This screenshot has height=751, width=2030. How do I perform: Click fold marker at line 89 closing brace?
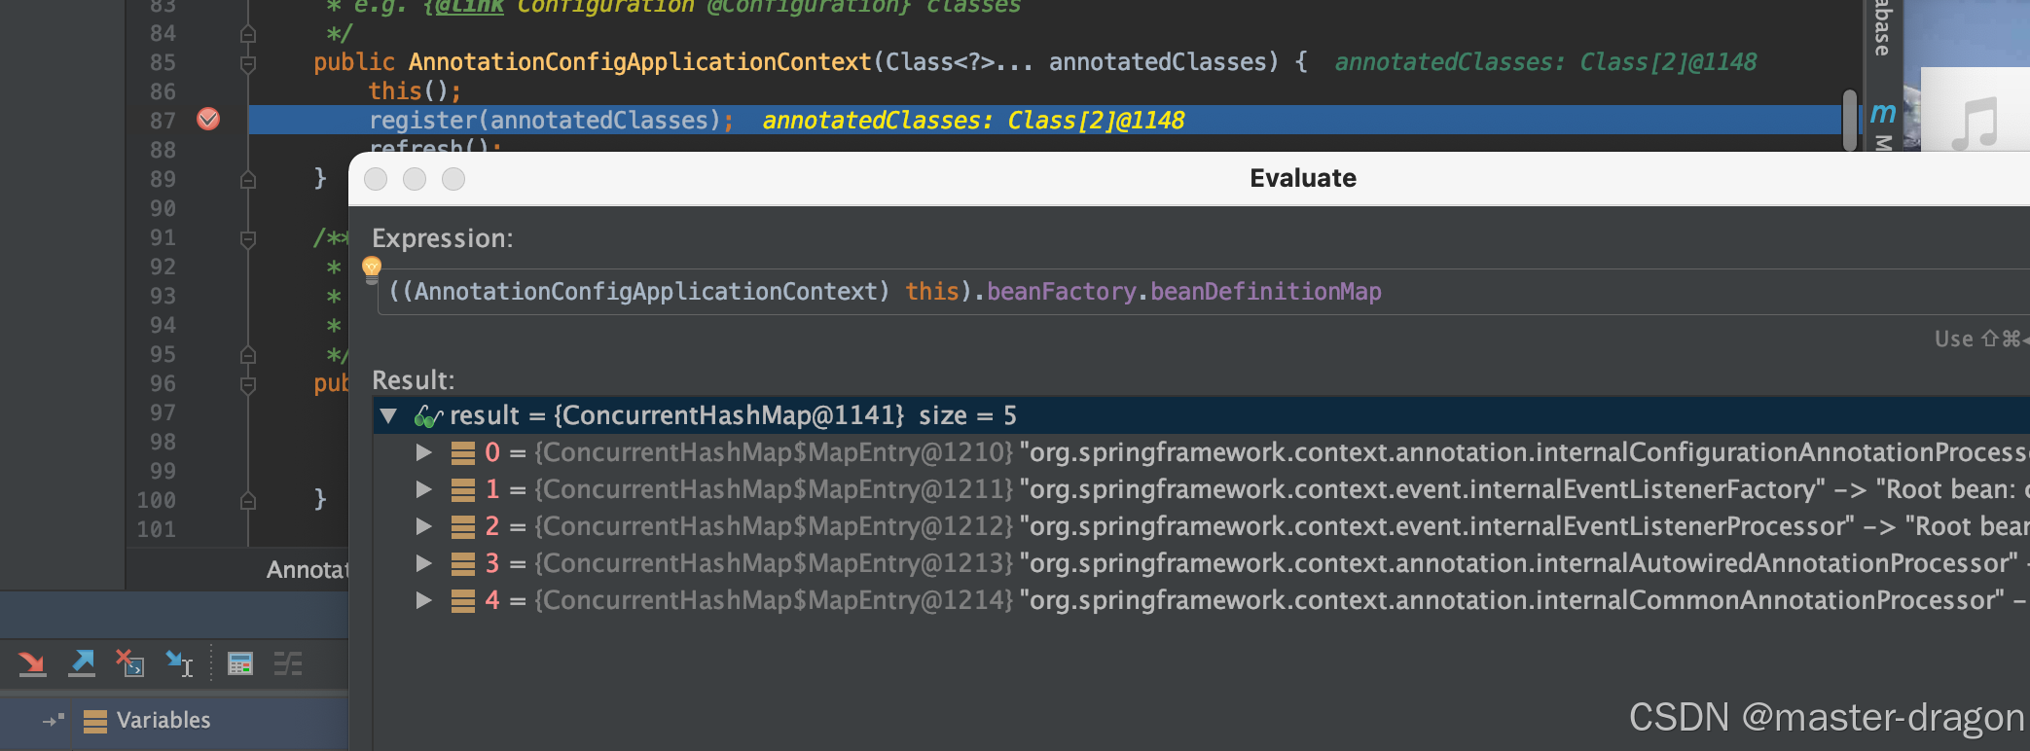click(248, 179)
